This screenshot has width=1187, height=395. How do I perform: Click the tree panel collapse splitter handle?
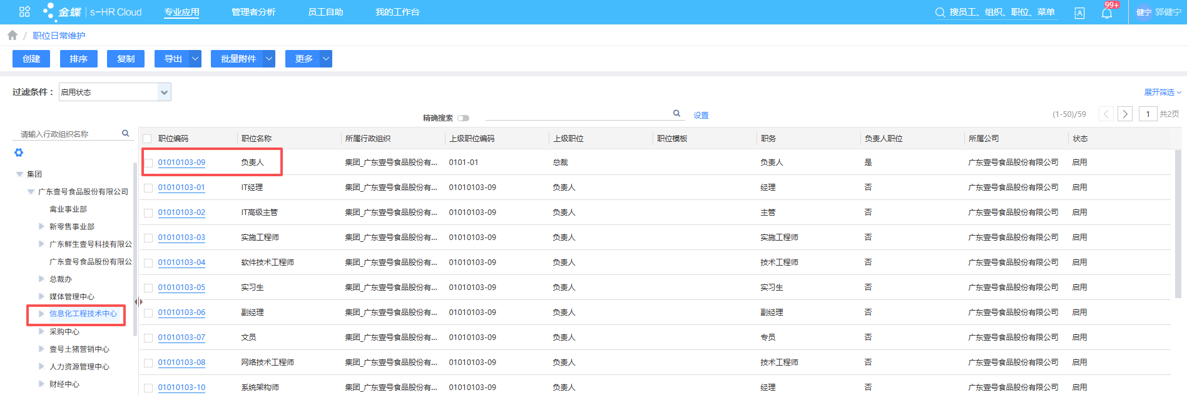[x=138, y=302]
